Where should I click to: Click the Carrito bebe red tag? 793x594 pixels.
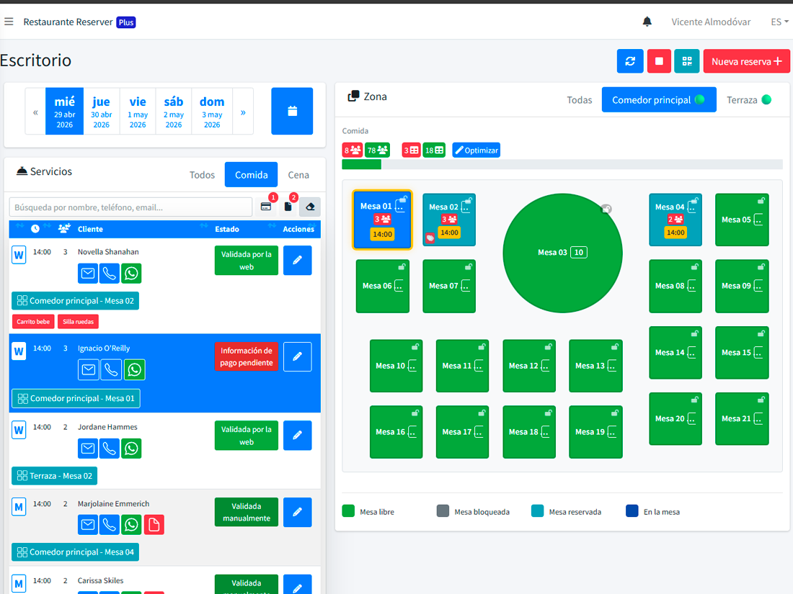click(x=33, y=321)
